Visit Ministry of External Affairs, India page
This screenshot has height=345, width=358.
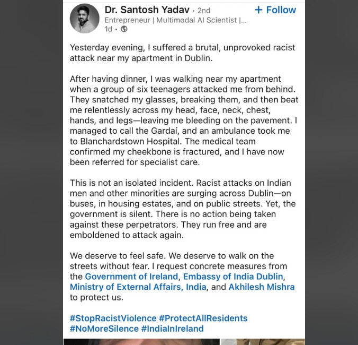tap(138, 287)
